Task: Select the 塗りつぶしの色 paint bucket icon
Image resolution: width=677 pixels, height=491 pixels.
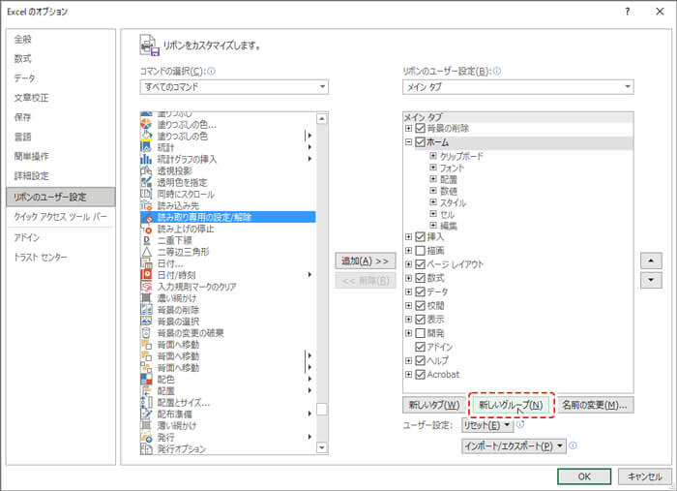Action: click(146, 137)
